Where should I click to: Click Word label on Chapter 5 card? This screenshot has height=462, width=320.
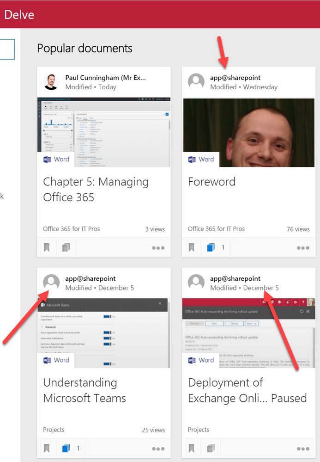(56, 160)
